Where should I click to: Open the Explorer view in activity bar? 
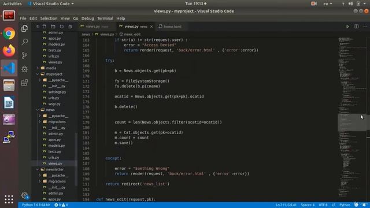coord(24,28)
